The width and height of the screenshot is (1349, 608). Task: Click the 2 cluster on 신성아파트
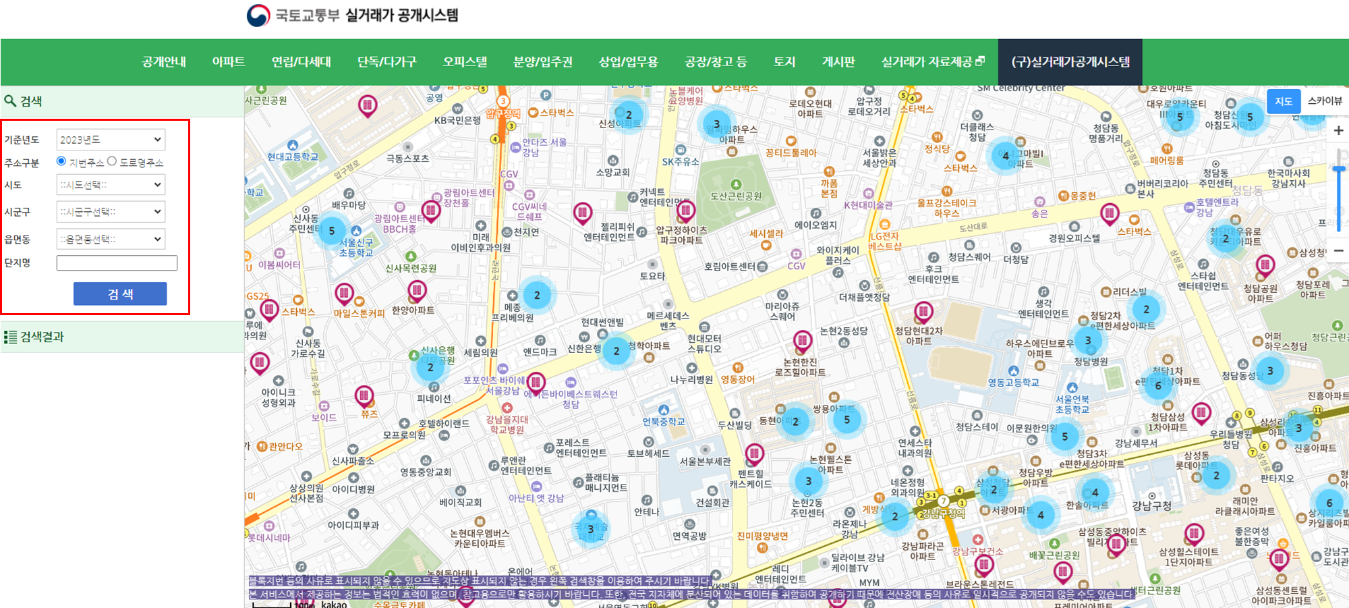pos(629,115)
